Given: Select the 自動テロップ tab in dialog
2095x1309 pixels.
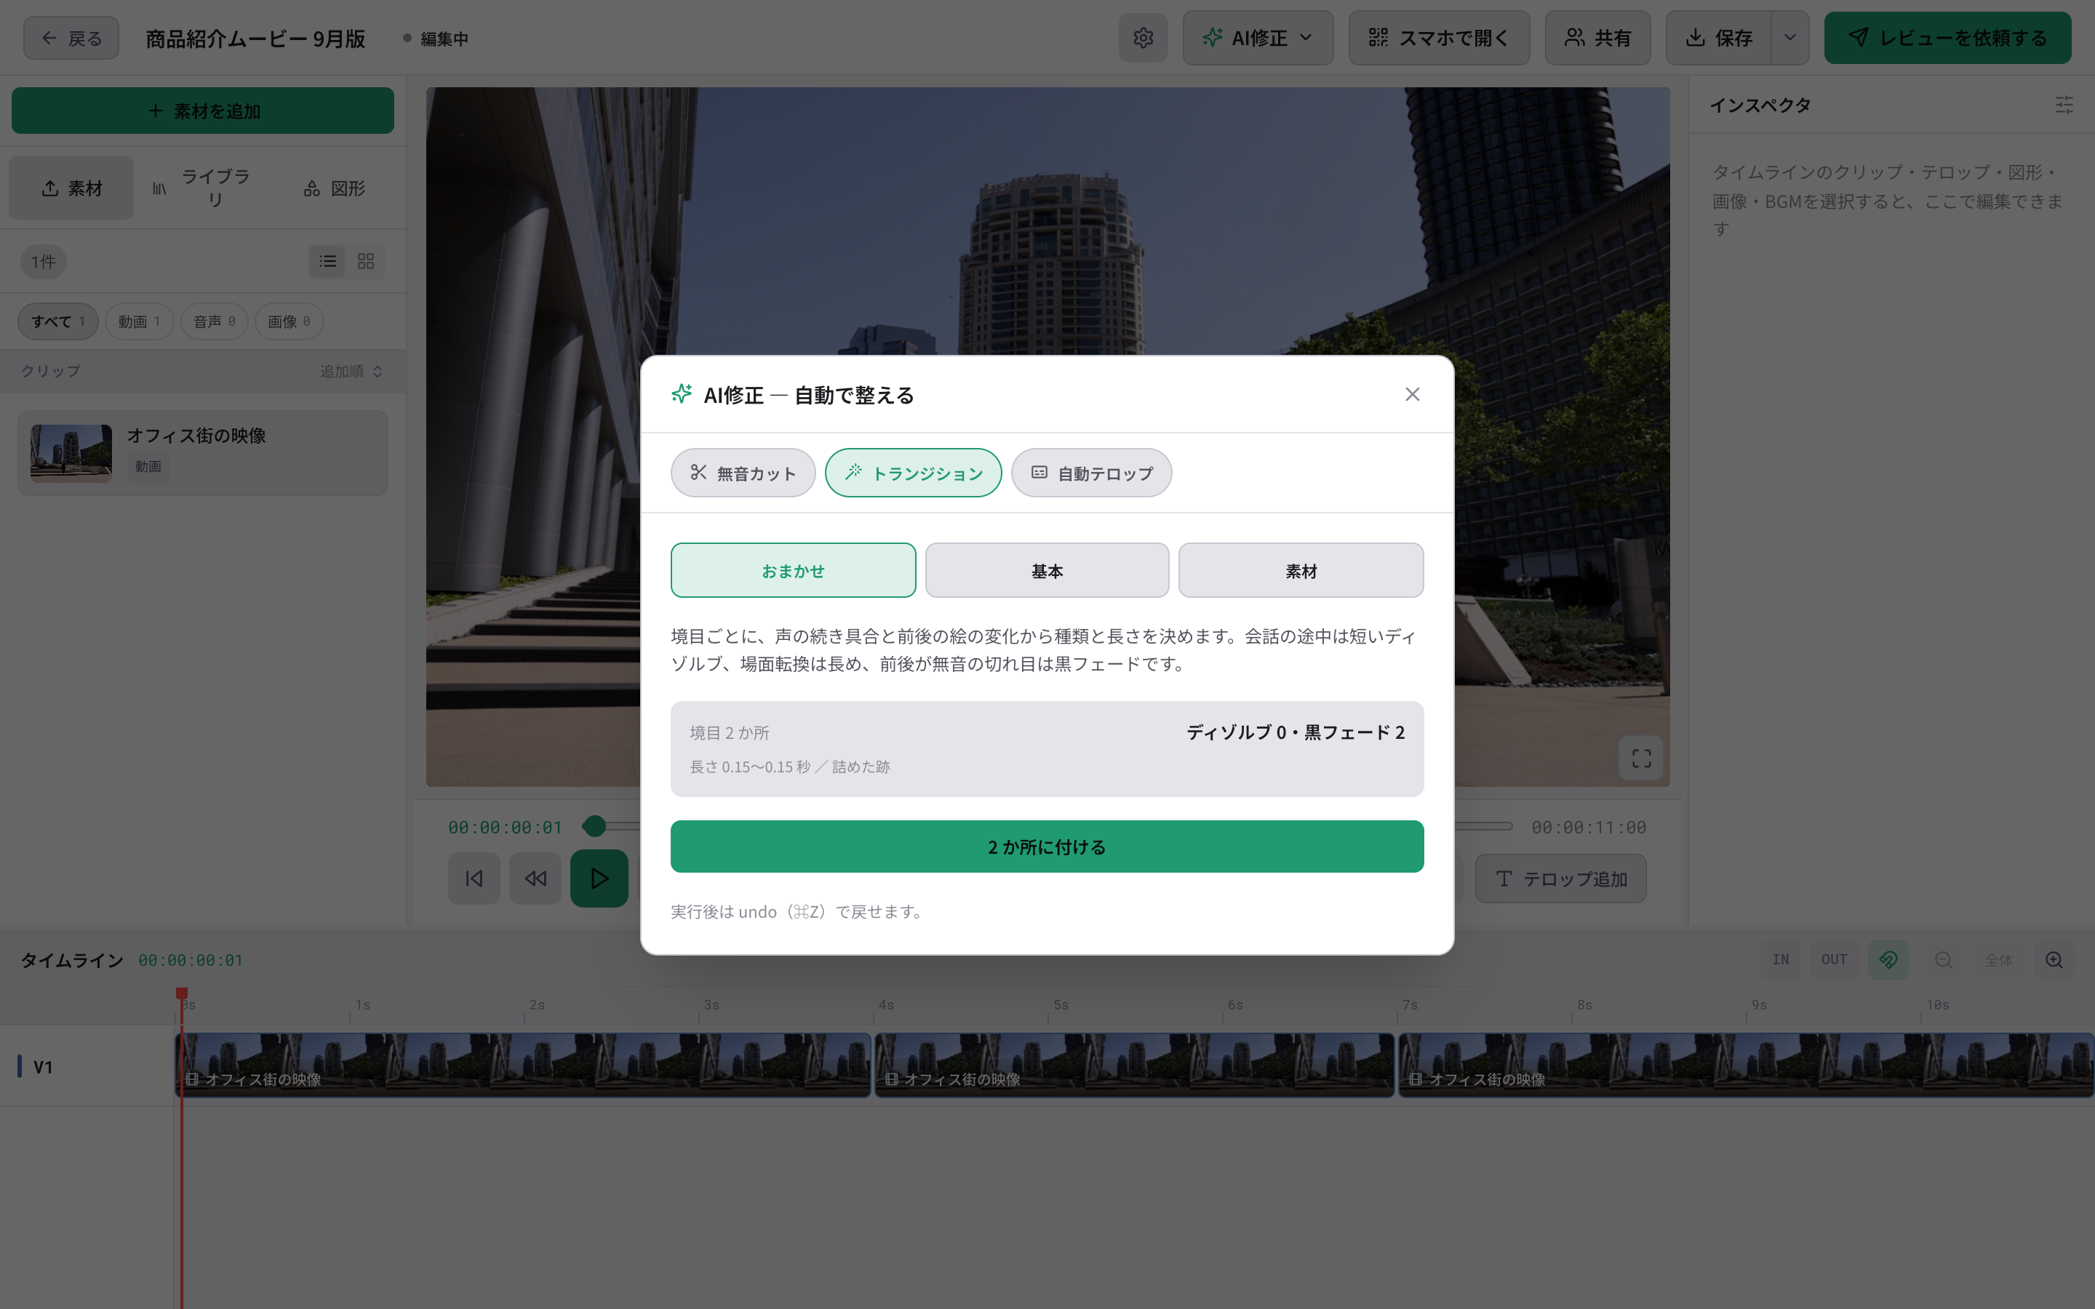Looking at the screenshot, I should pos(1092,473).
